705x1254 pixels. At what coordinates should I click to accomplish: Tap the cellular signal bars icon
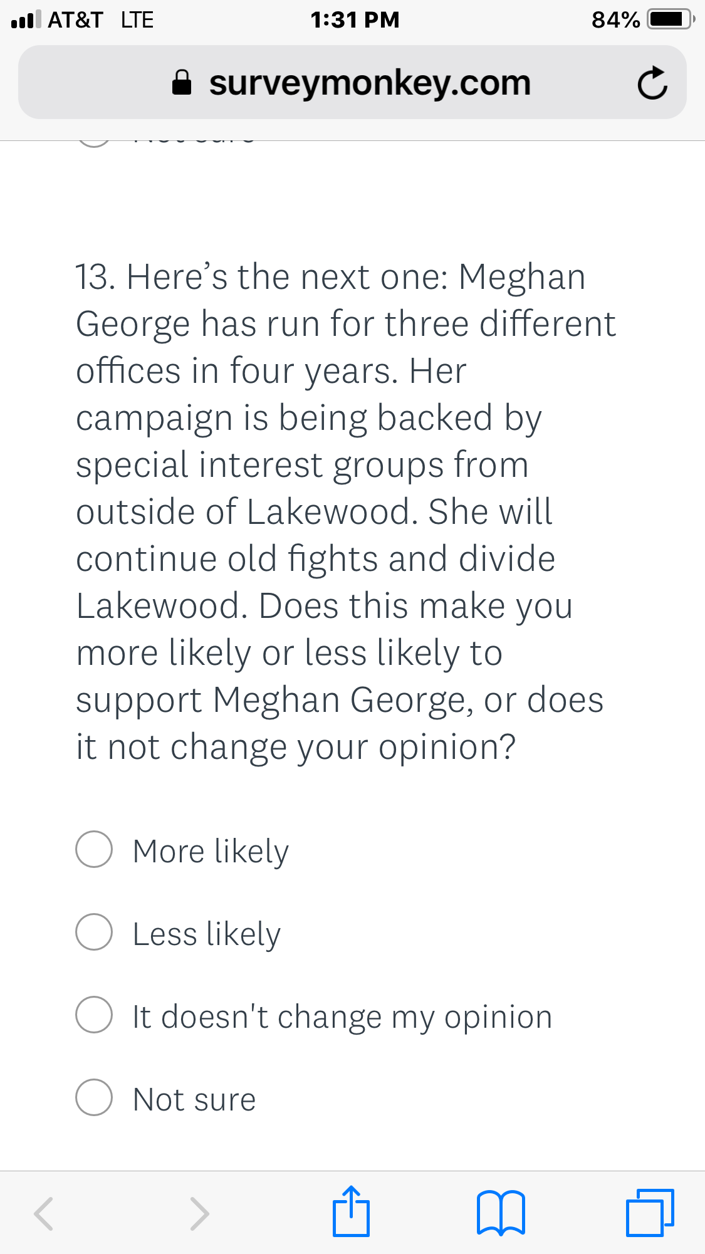click(x=26, y=19)
